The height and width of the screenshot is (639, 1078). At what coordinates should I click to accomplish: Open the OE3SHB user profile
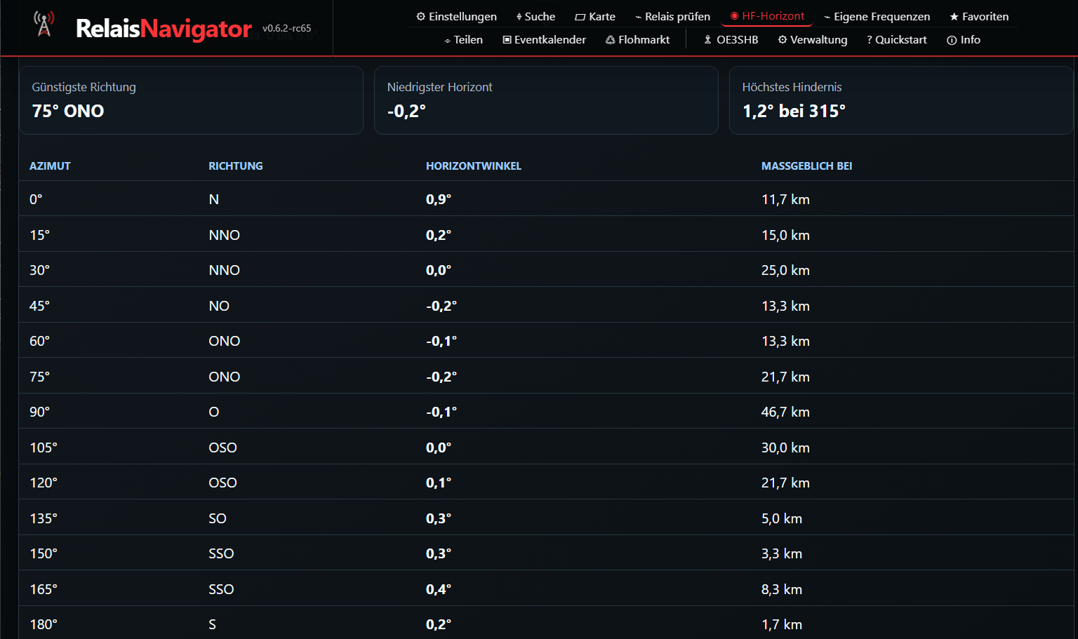[x=731, y=39]
